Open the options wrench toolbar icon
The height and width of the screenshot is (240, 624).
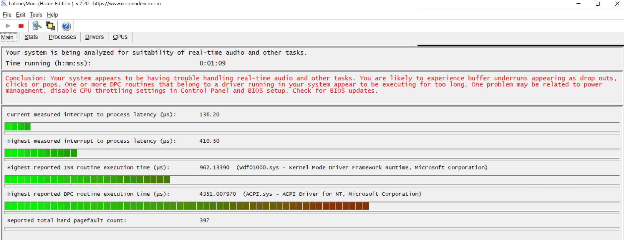coord(37,26)
